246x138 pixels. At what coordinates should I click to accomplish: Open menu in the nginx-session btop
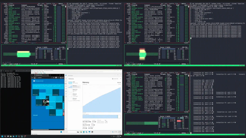tap(134, 133)
